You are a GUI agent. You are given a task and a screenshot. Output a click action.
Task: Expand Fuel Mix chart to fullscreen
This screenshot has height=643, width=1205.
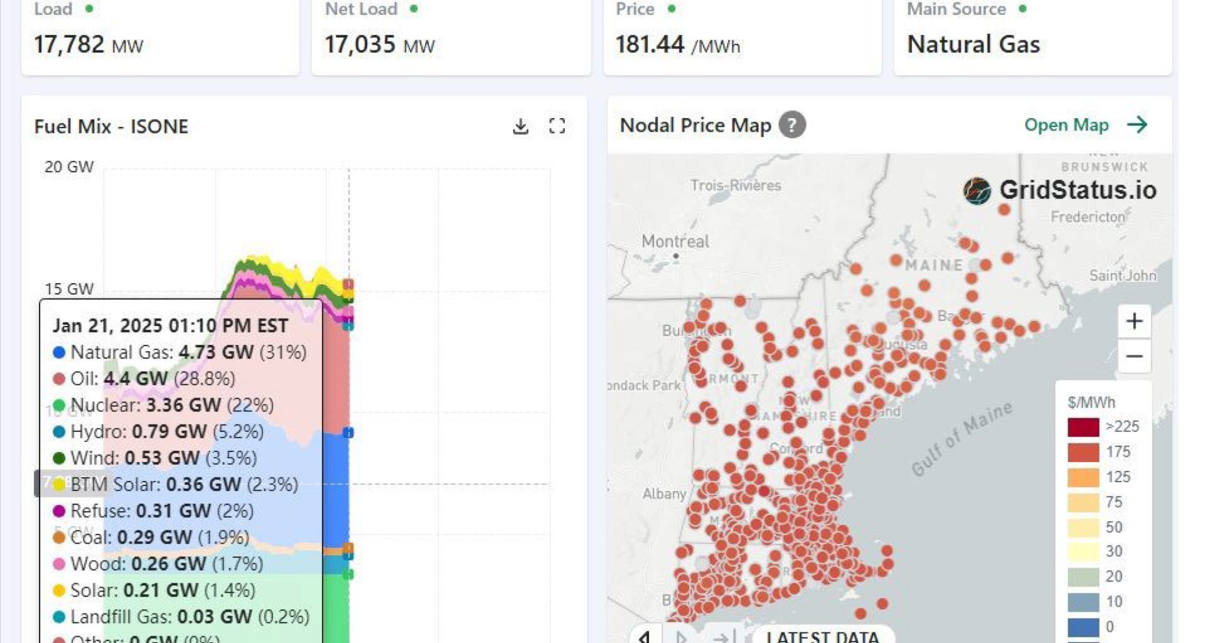click(557, 126)
